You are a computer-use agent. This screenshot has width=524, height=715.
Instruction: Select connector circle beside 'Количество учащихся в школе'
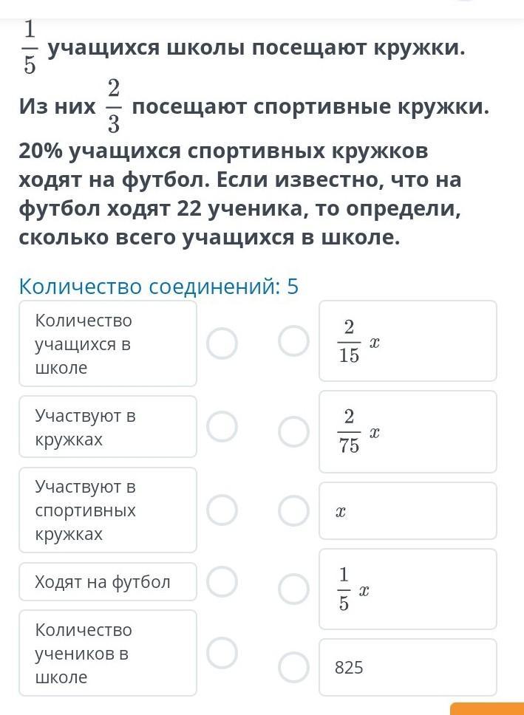click(x=222, y=343)
